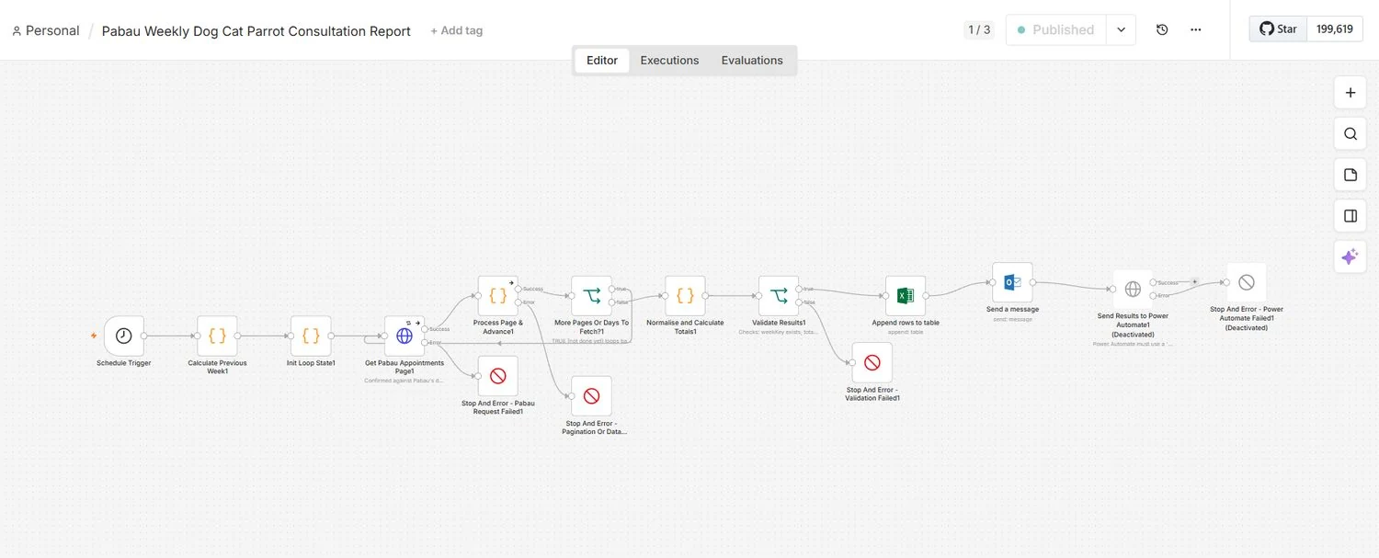Add a node on Power Automate success connection
1379x558 pixels.
pos(1195,281)
